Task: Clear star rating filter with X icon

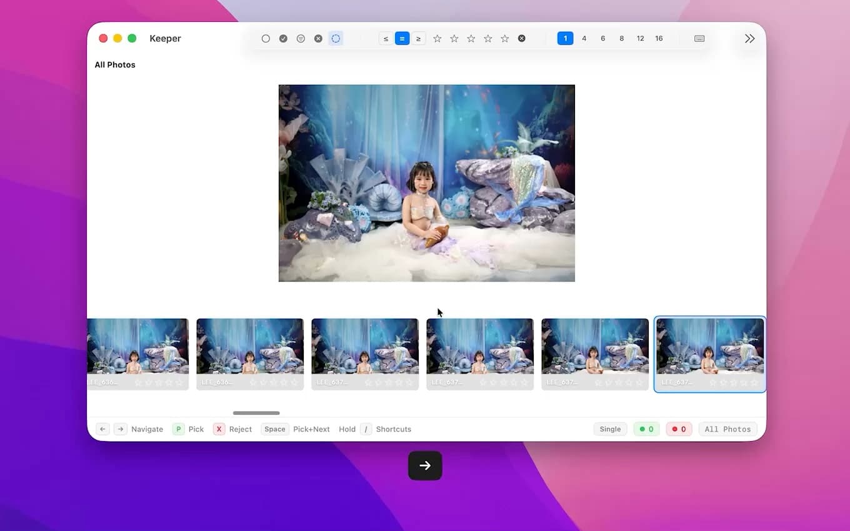Action: pyautogui.click(x=522, y=38)
